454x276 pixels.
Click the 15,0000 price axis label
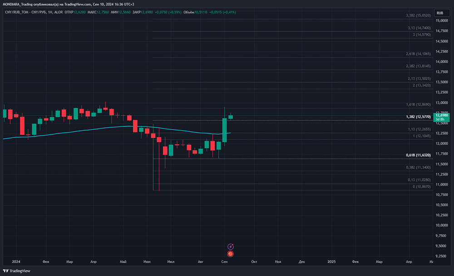pos(442,21)
